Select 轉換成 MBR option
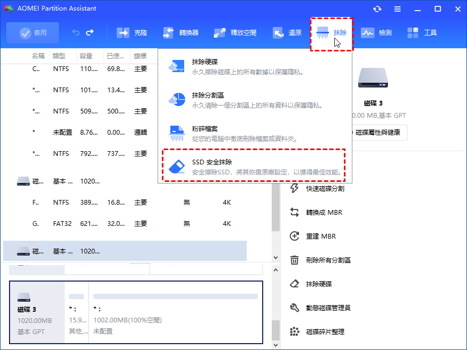The height and width of the screenshot is (350, 467). click(x=316, y=212)
